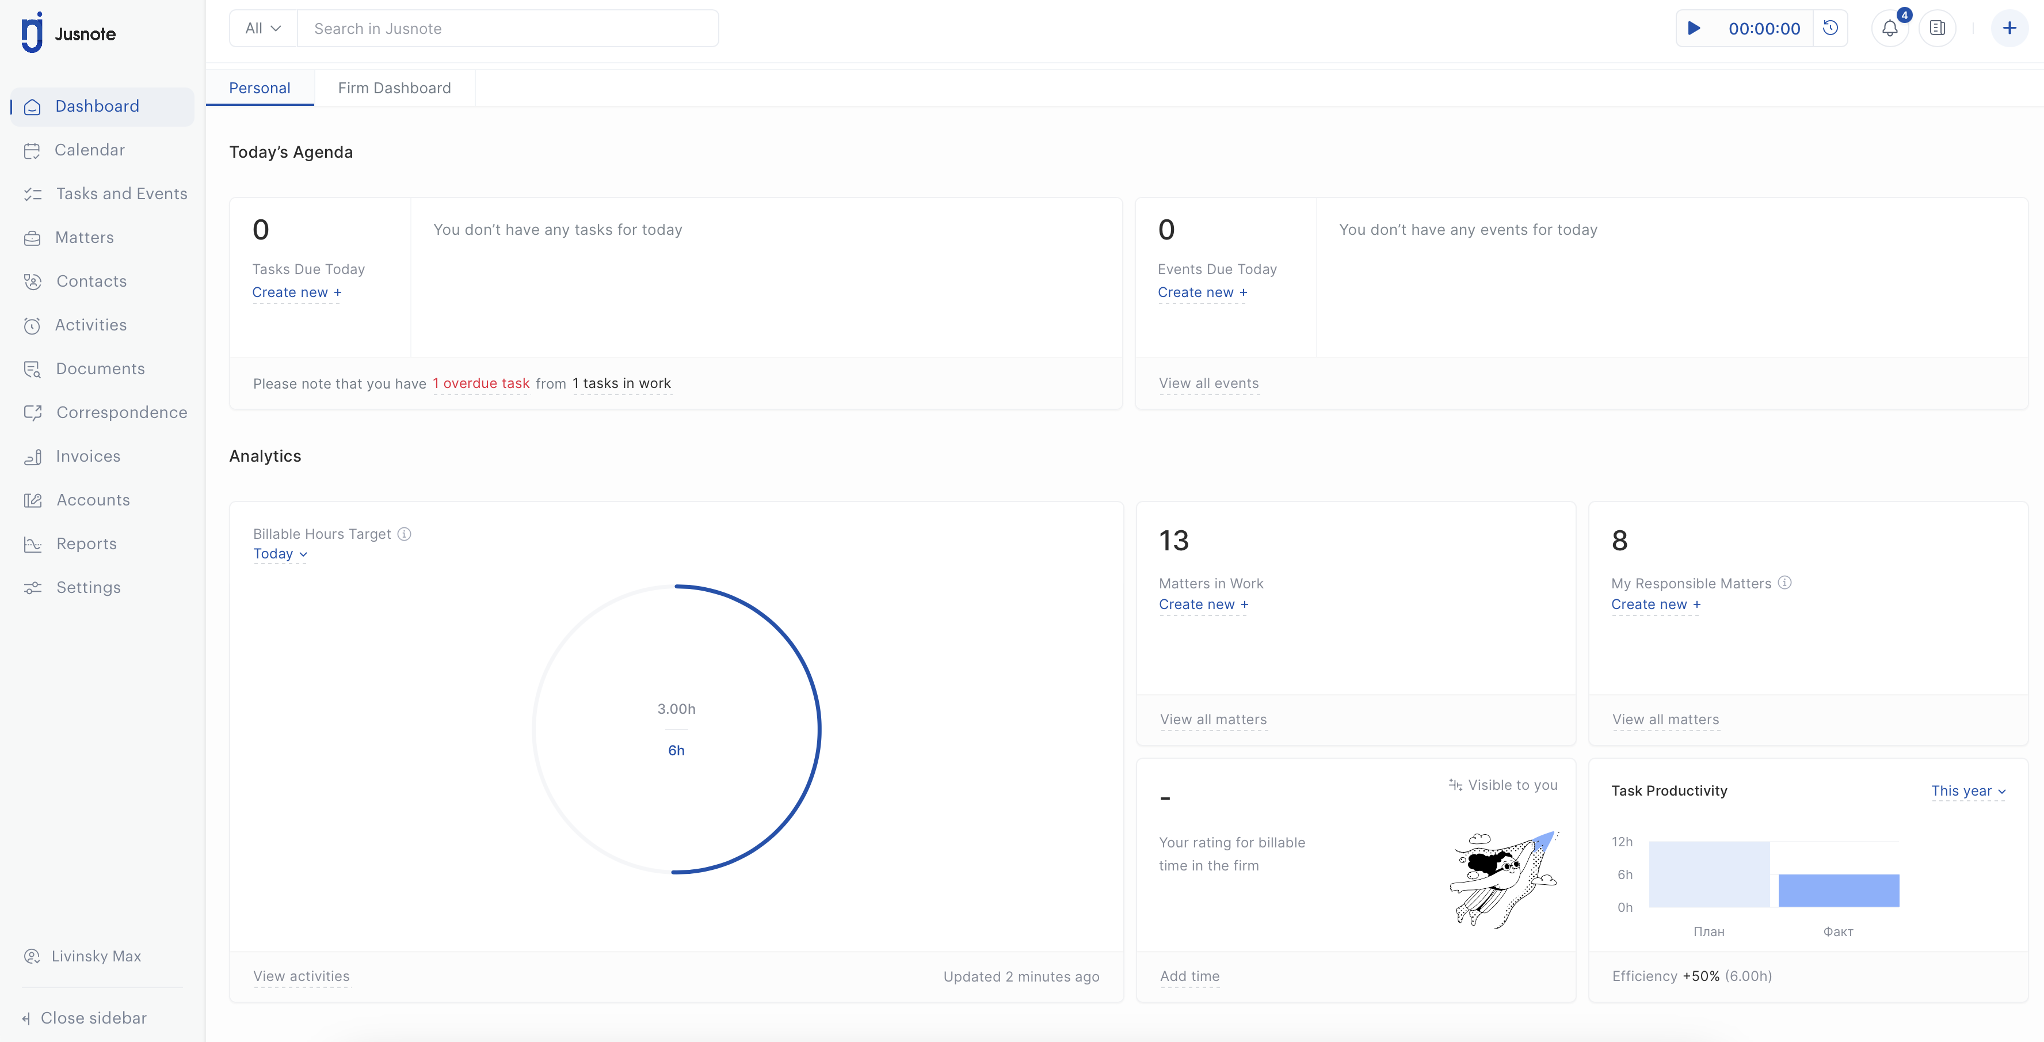The width and height of the screenshot is (2044, 1042).
Task: Click the Livinsky Max profile name
Action: coord(96,956)
